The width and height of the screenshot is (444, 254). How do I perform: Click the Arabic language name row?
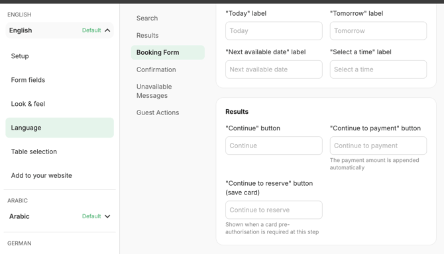(60, 216)
